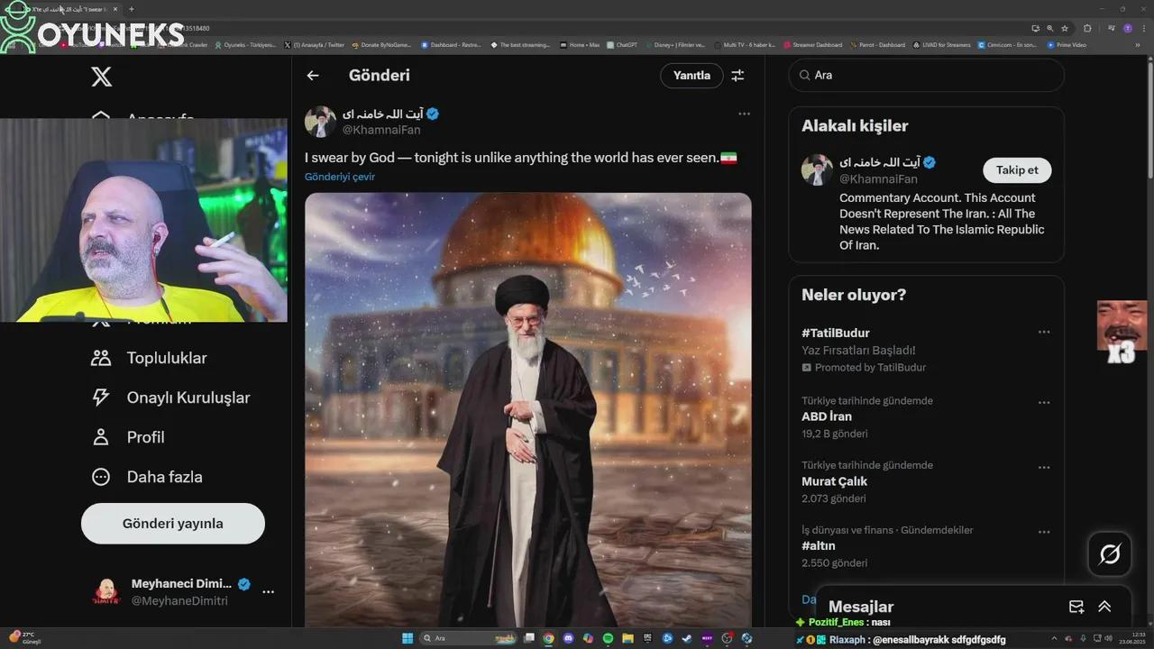Open the Daha fazla menu

[147, 477]
